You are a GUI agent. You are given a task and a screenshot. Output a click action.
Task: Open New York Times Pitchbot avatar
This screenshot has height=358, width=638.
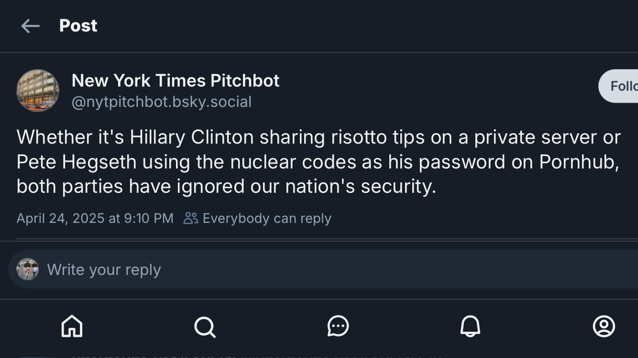pos(38,90)
